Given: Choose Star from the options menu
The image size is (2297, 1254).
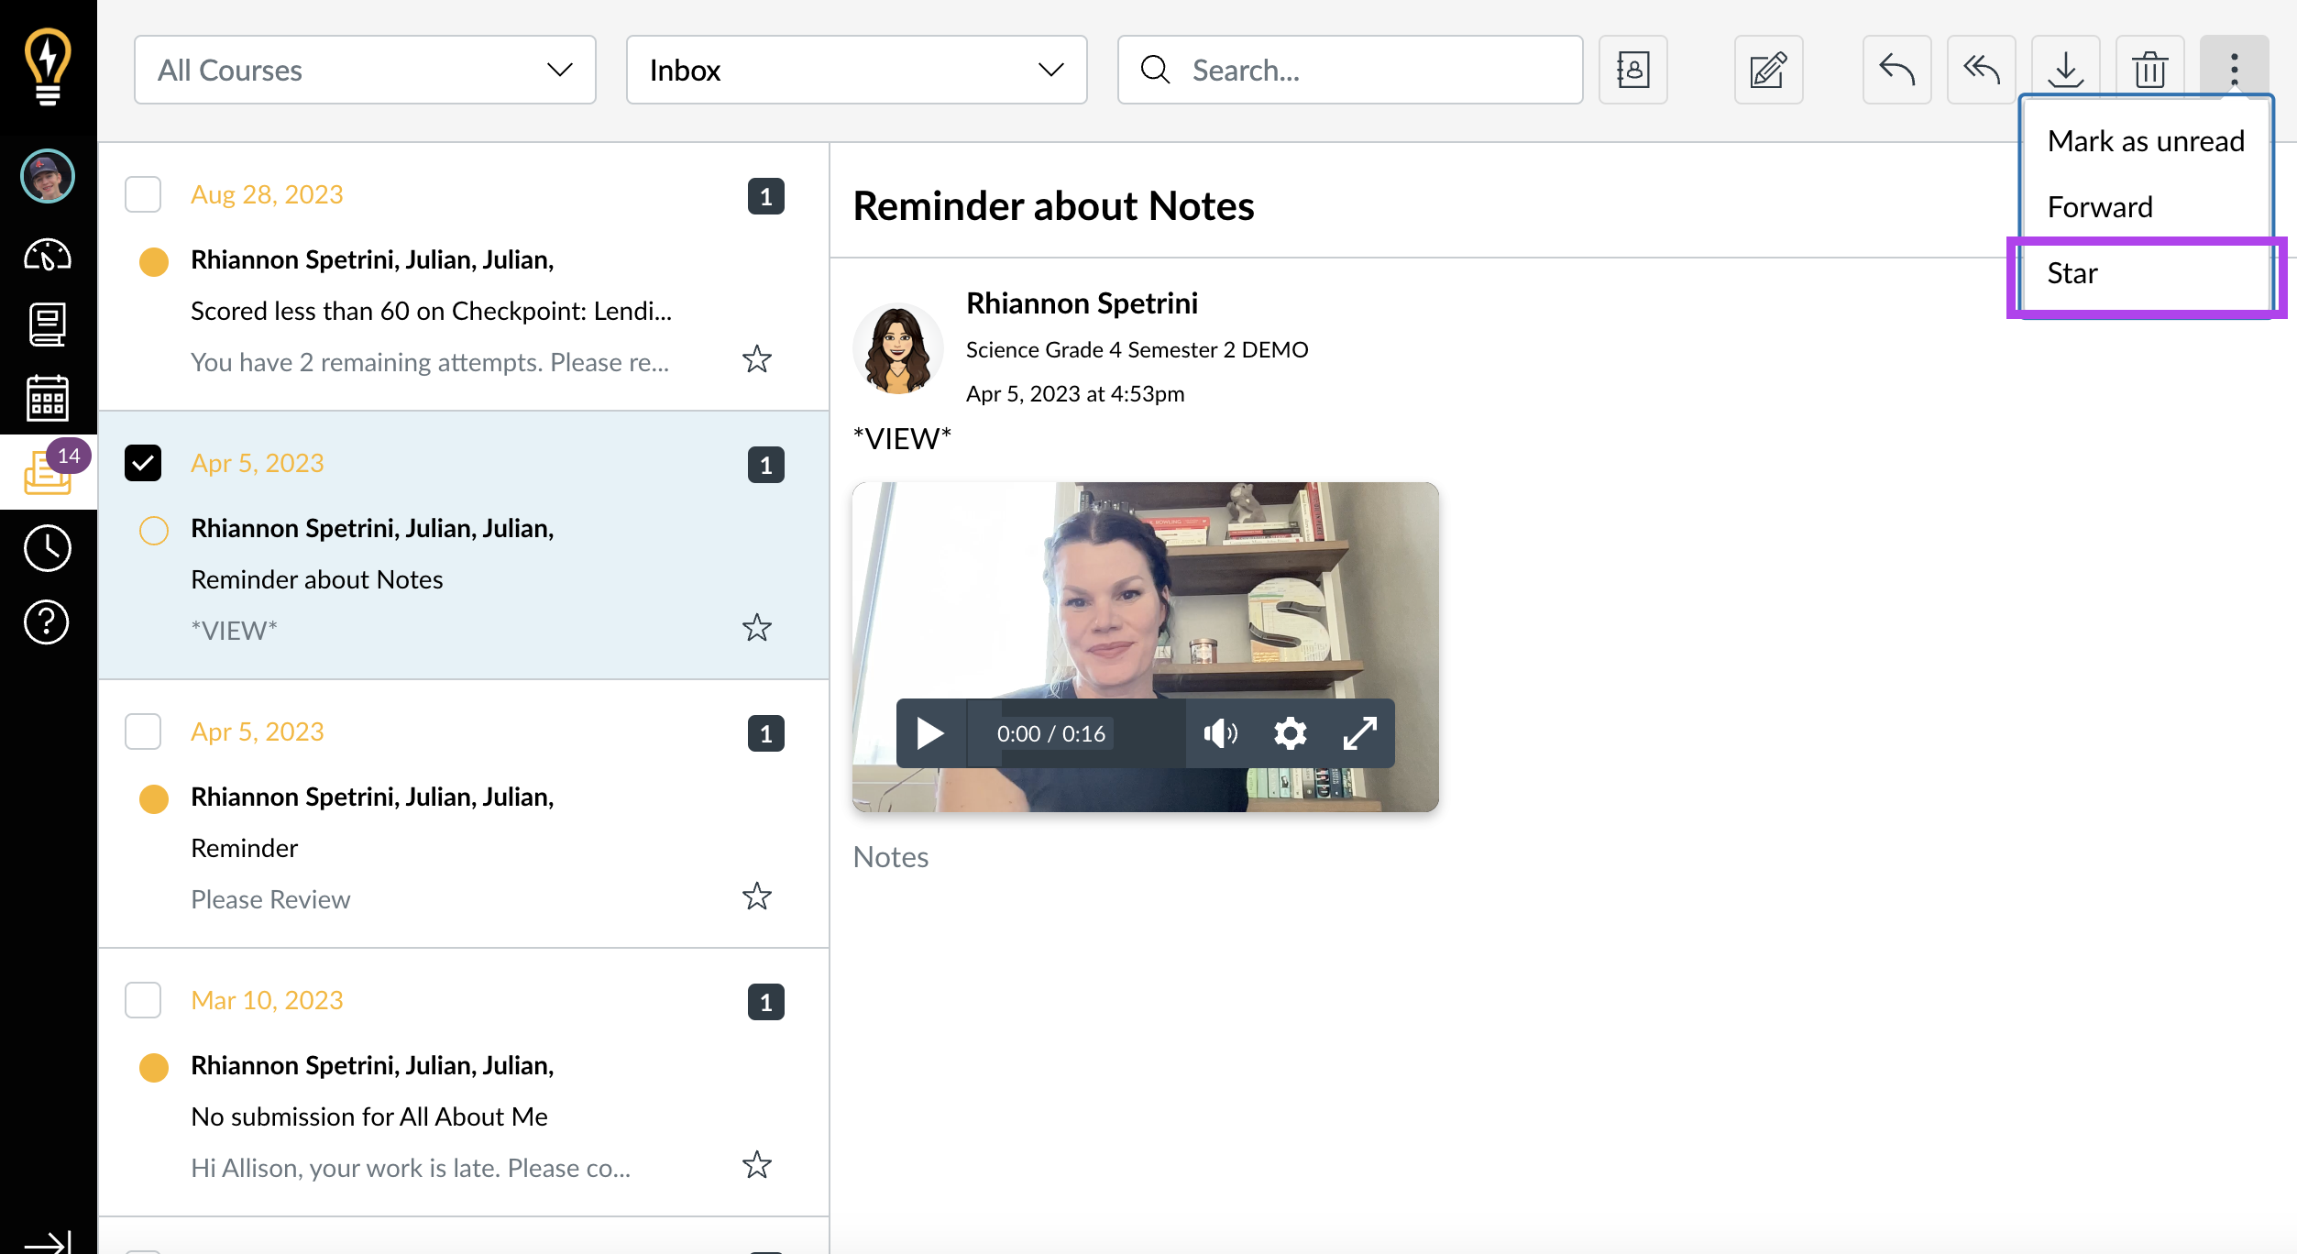Looking at the screenshot, I should click(2145, 273).
